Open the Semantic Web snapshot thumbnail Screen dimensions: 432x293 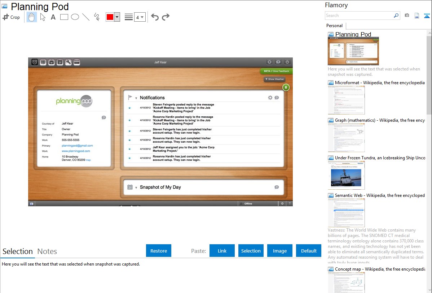(346, 212)
